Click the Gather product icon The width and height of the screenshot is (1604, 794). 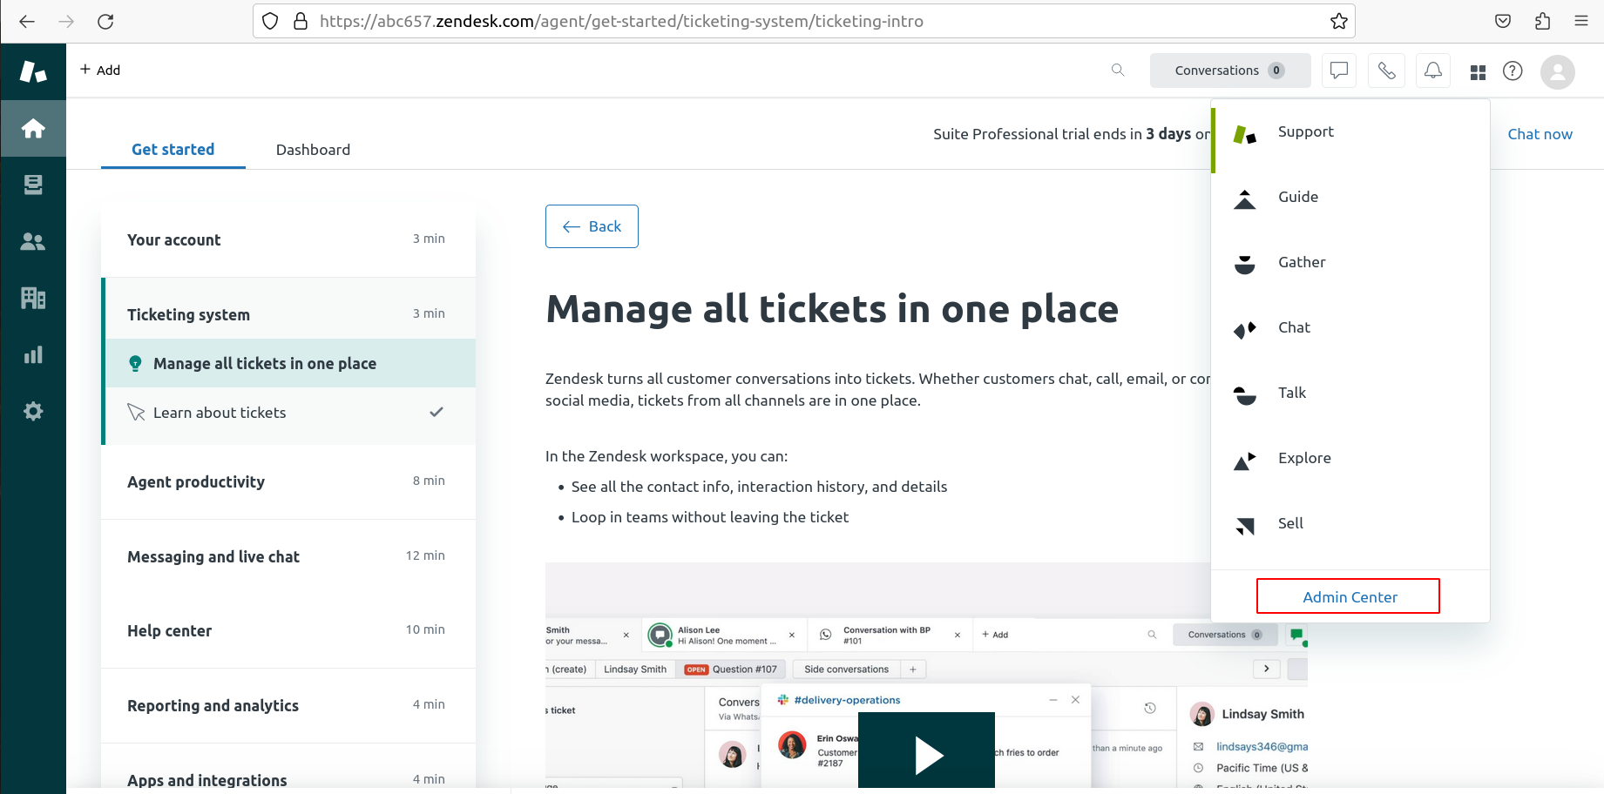1245,265
